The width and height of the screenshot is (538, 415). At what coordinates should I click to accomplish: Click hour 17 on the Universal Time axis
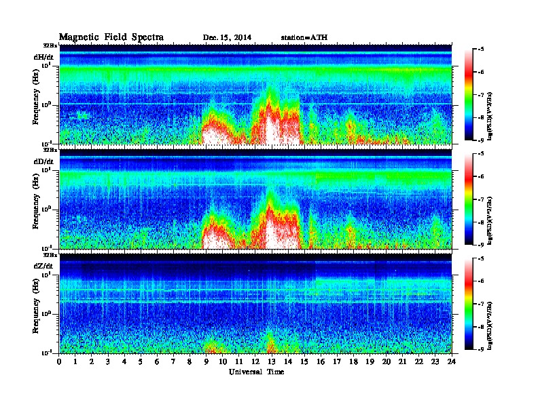click(338, 361)
